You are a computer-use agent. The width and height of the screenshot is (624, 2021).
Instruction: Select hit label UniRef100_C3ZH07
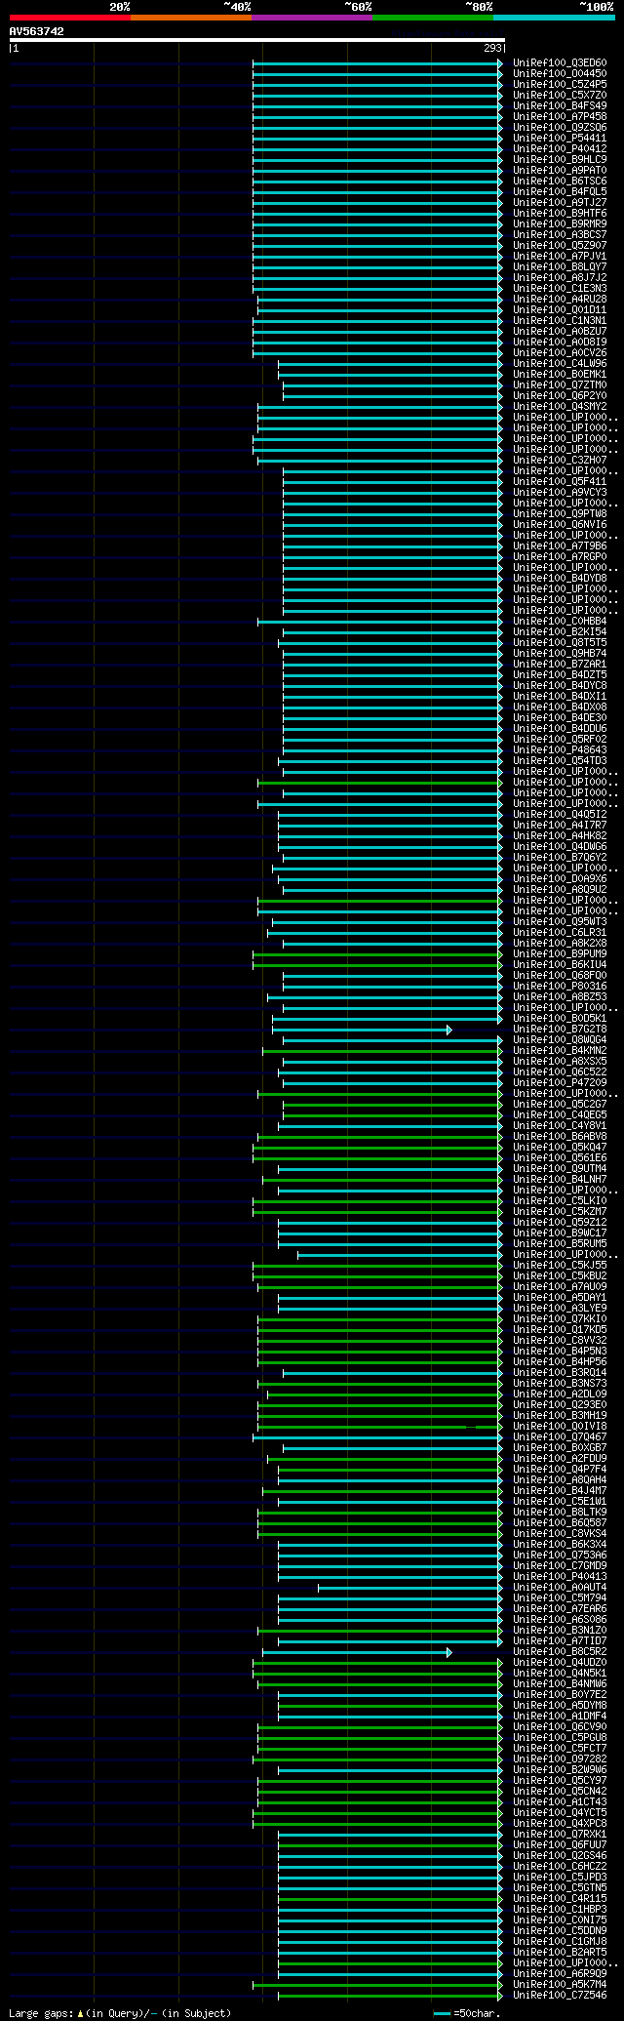click(x=560, y=461)
